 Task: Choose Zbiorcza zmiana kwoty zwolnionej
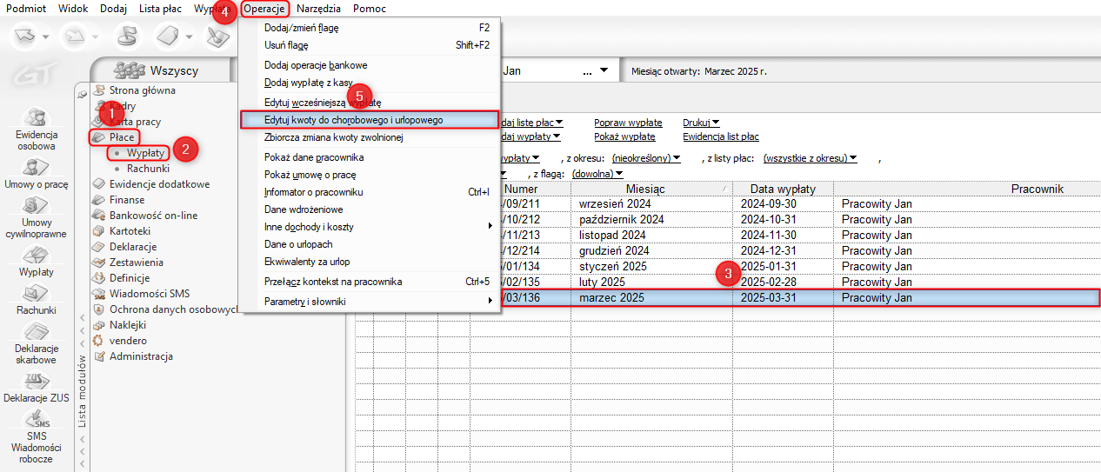click(x=370, y=137)
